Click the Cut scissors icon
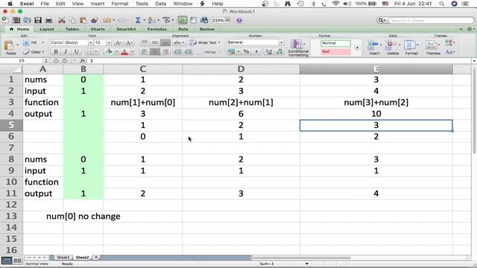Screen dimensions: 477x268 62,20
